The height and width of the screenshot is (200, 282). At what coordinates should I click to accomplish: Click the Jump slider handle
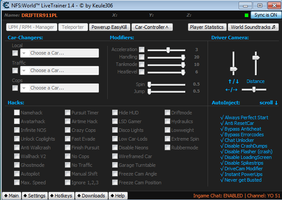tap(149, 92)
